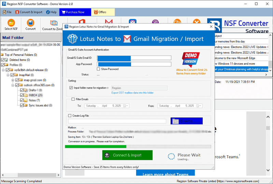Open the File menu

(x=7, y=12)
